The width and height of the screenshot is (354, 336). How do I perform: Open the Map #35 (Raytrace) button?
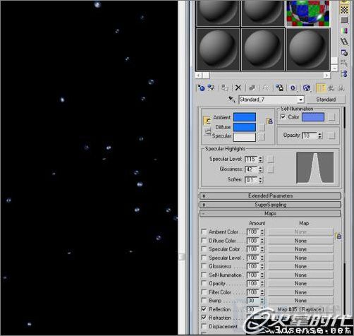pyautogui.click(x=300, y=309)
